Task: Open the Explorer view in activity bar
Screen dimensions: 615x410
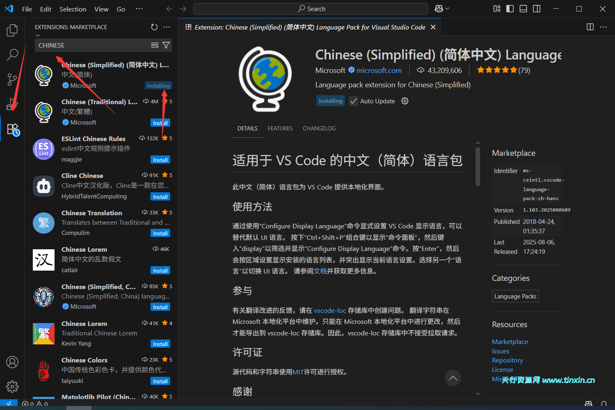Action: click(12, 30)
